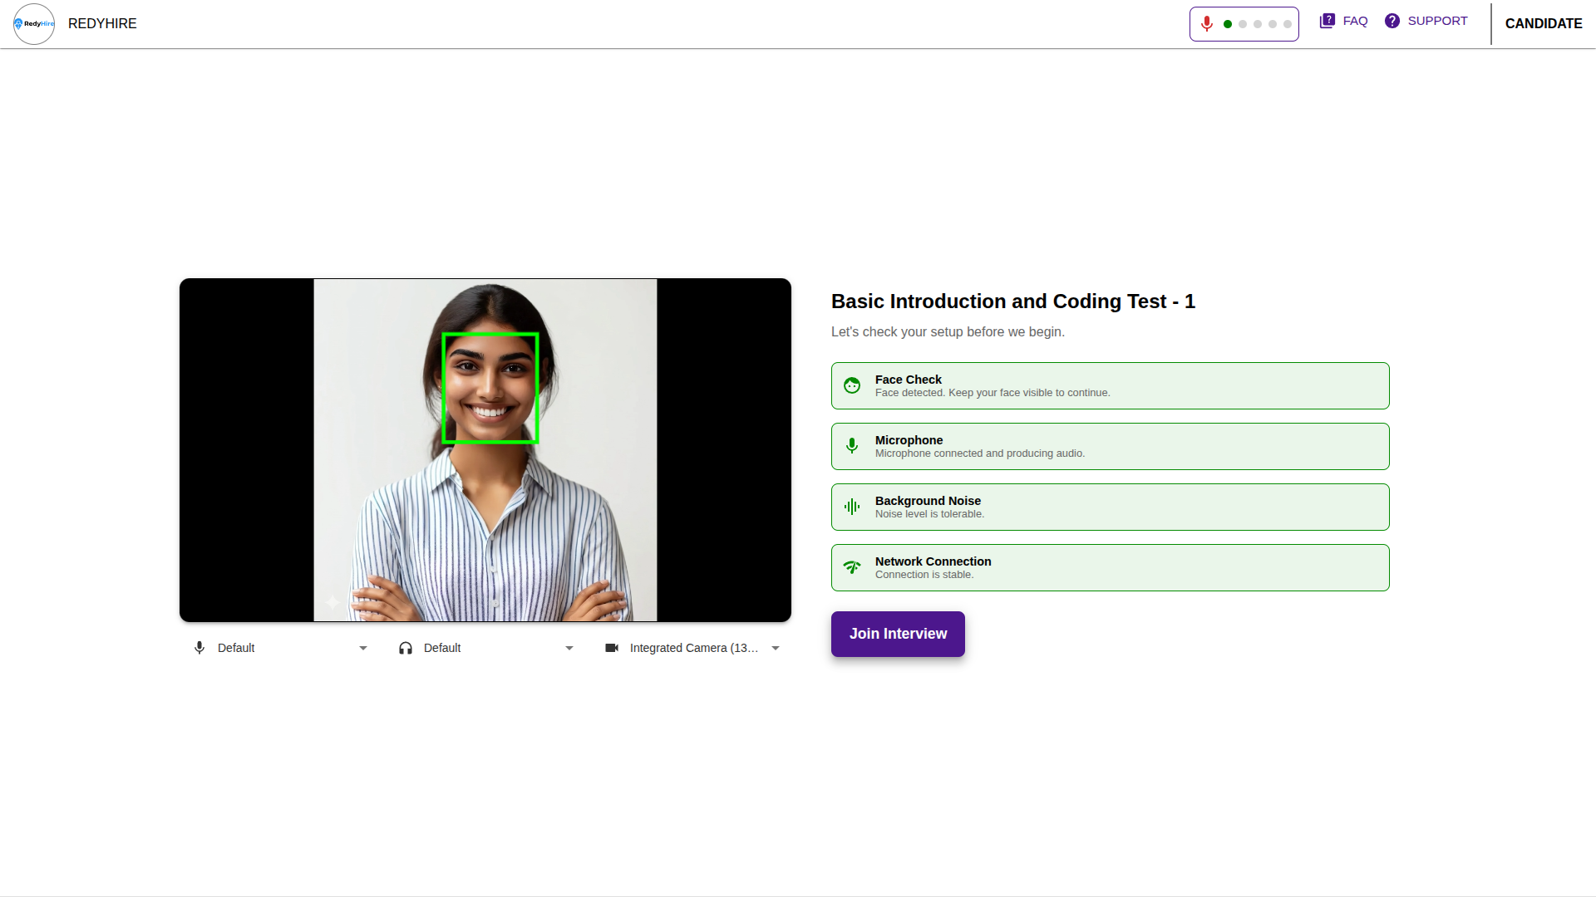1596x897 pixels.
Task: Click 'Microphone connected and producing audio.' text
Action: coord(980,453)
